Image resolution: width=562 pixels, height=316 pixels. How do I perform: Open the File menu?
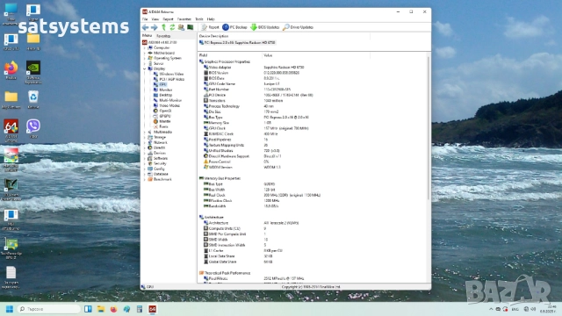click(145, 19)
